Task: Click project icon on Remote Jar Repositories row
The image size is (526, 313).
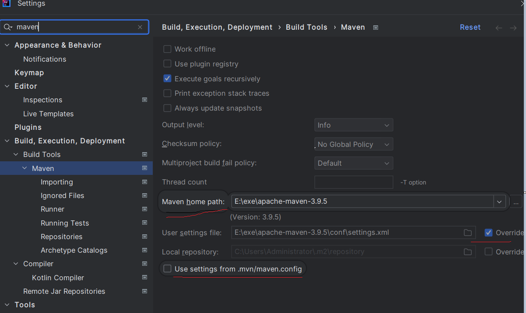Action: 145,291
